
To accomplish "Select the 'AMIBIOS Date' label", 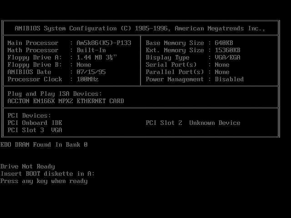I will click(29, 72).
